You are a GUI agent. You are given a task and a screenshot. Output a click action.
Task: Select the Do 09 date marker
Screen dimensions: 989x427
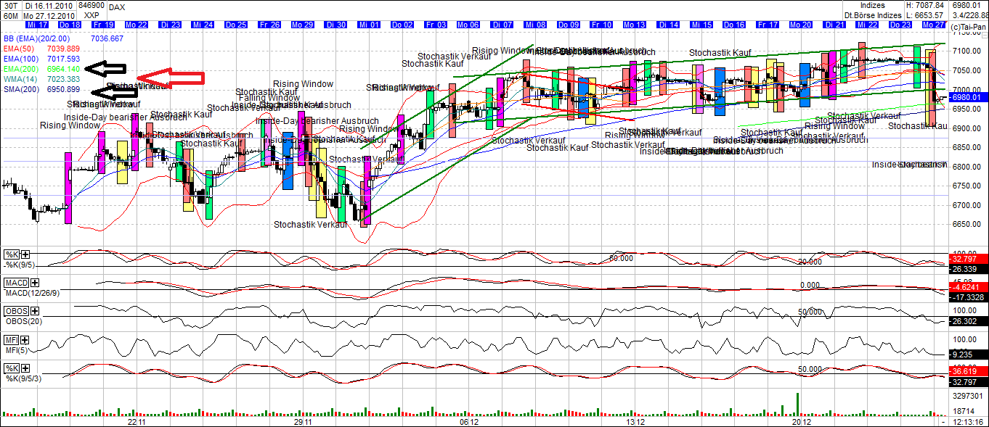tap(569, 25)
